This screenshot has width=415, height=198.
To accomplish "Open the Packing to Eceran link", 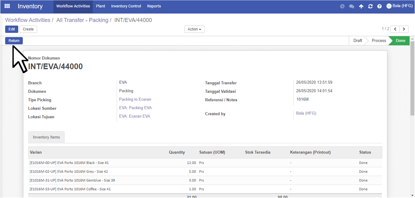I will (x=135, y=99).
